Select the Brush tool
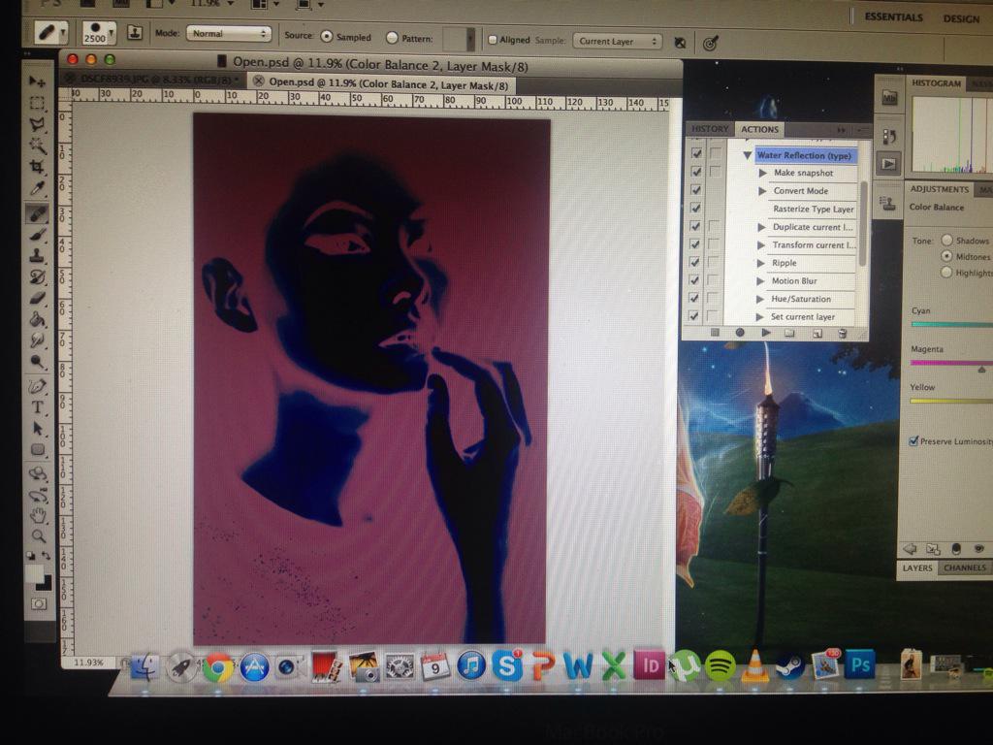The height and width of the screenshot is (745, 993). coord(38,235)
